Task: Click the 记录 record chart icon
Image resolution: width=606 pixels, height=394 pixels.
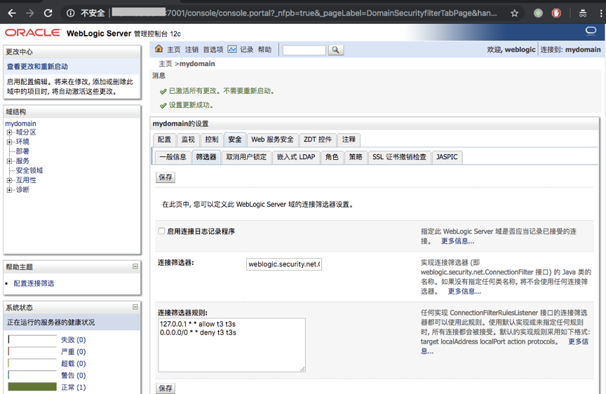Action: 232,48
